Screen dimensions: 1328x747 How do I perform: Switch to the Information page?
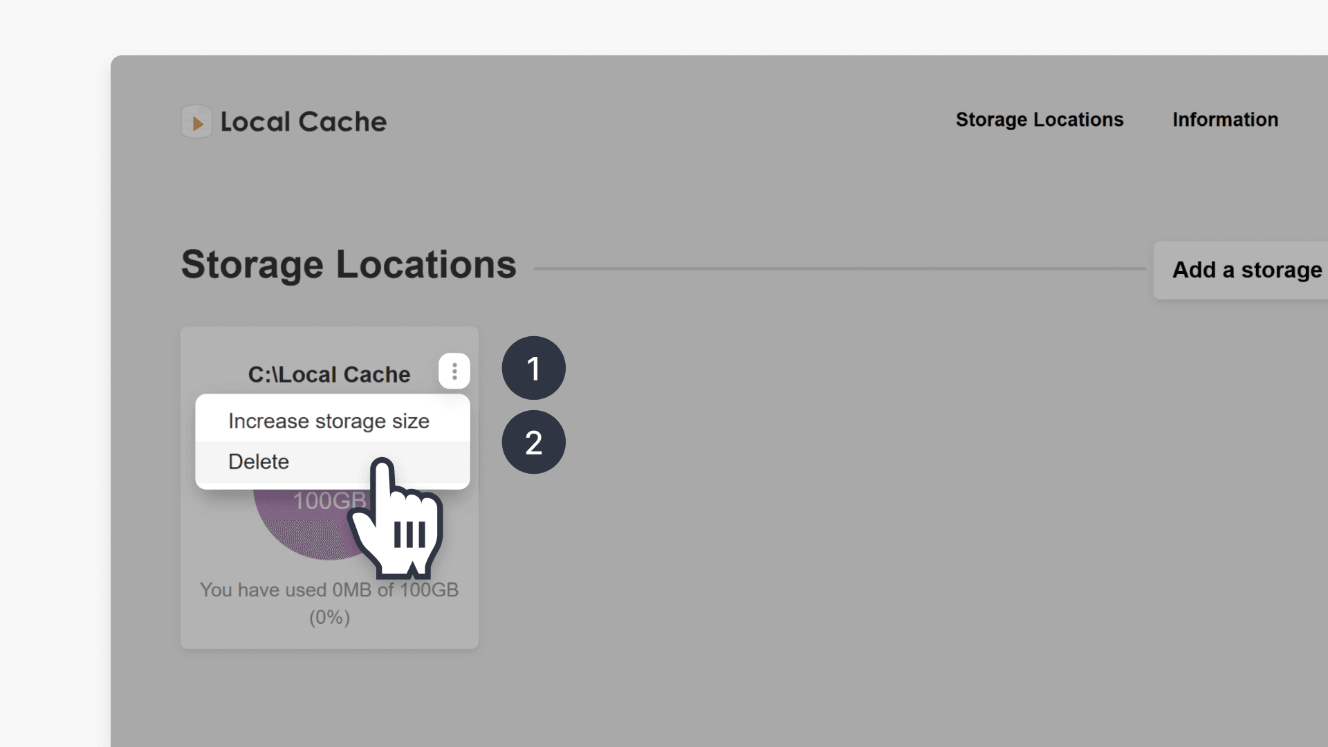point(1225,119)
